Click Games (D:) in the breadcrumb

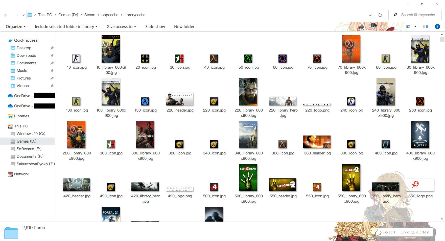pyautogui.click(x=68, y=15)
